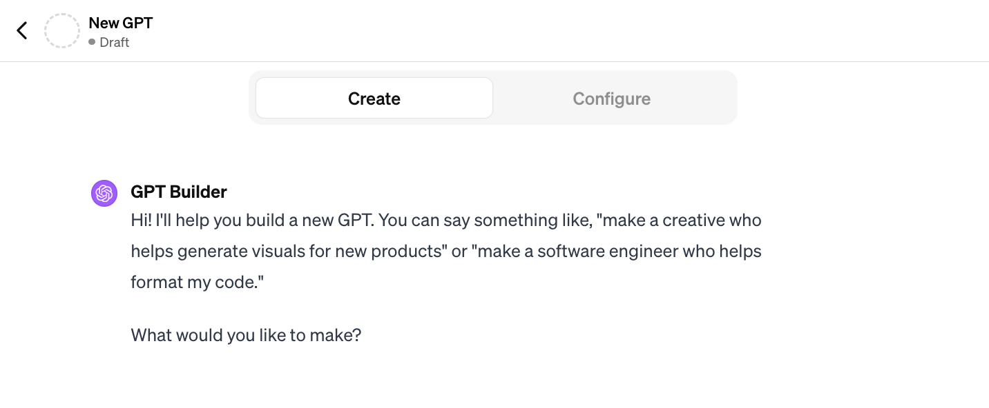The width and height of the screenshot is (989, 408).
Task: Click the GPT name header area
Action: [x=120, y=22]
